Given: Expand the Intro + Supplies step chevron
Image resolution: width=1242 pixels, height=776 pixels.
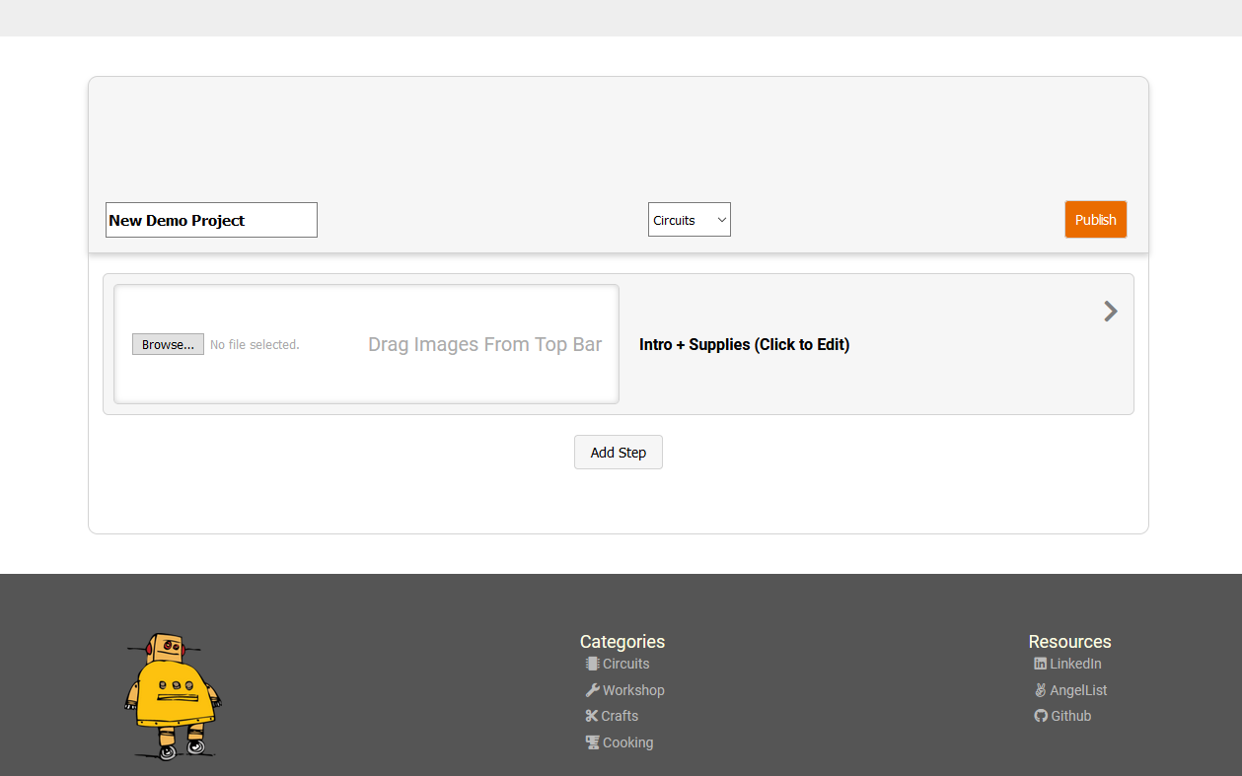Looking at the screenshot, I should pos(1111,312).
